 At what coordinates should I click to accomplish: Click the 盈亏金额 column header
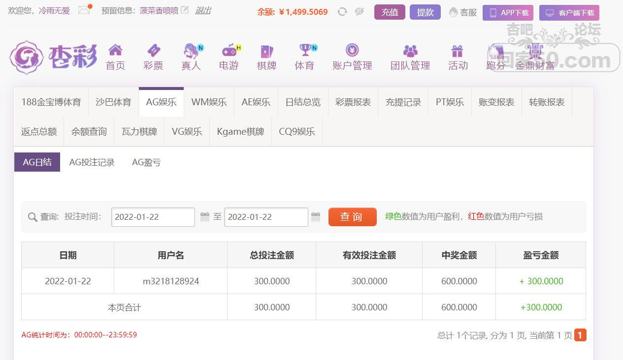(541, 255)
